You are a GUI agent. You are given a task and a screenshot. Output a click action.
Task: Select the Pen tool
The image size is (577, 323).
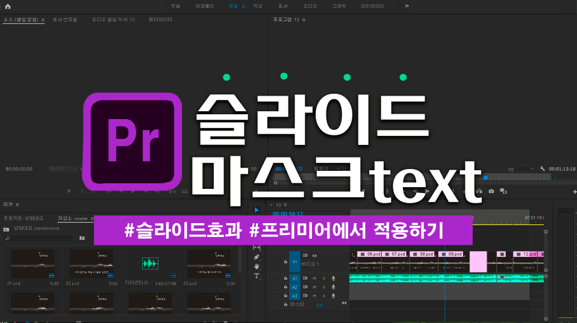(257, 257)
